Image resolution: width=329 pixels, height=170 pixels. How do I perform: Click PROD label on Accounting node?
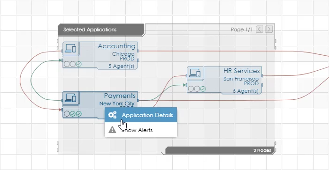[127, 59]
